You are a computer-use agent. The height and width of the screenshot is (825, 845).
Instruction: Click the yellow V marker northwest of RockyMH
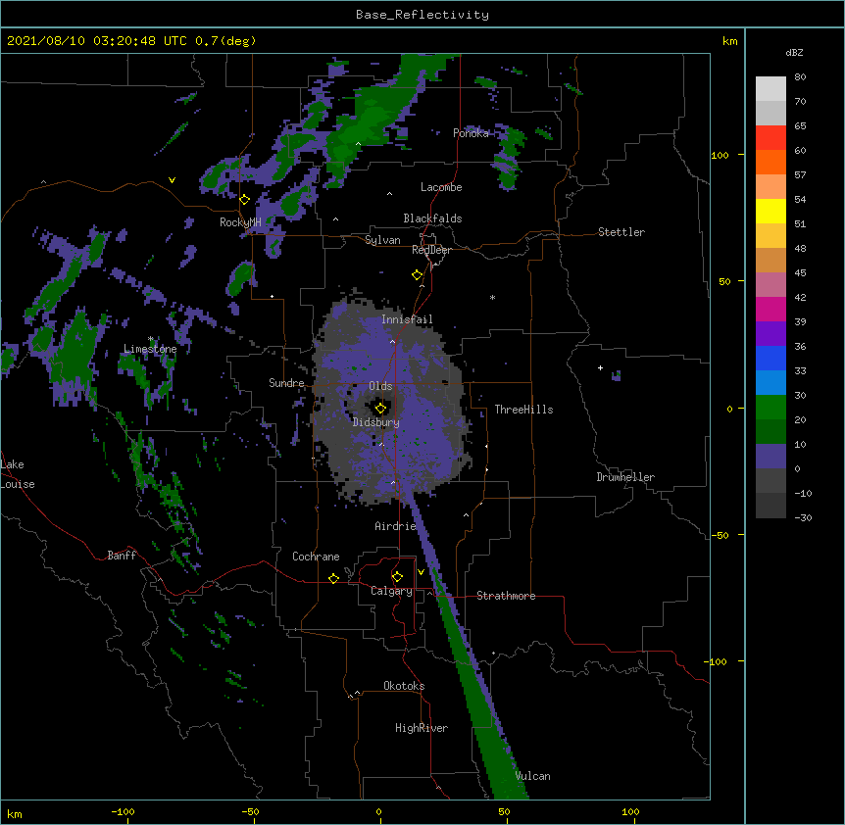[172, 180]
